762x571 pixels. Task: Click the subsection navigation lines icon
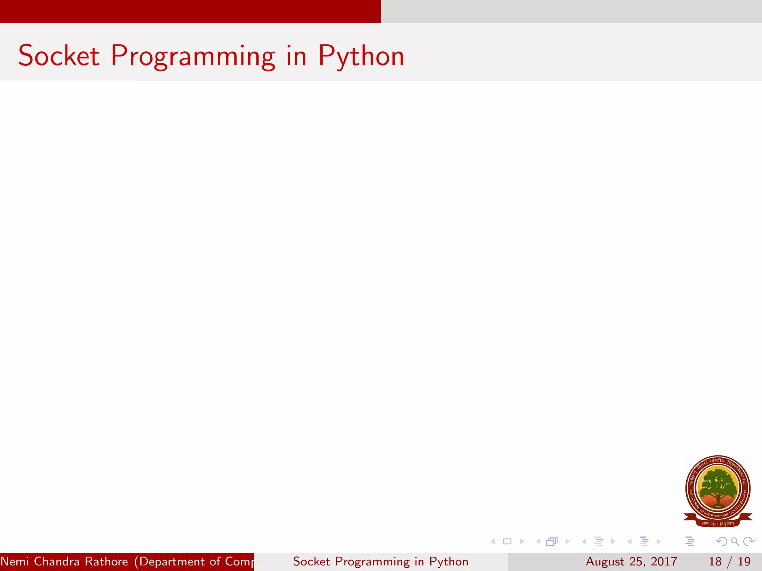598,542
